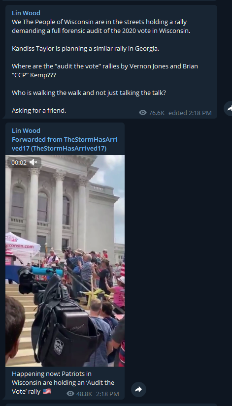
Task: Forward the Wisconsin rally video message
Action: click(x=138, y=389)
